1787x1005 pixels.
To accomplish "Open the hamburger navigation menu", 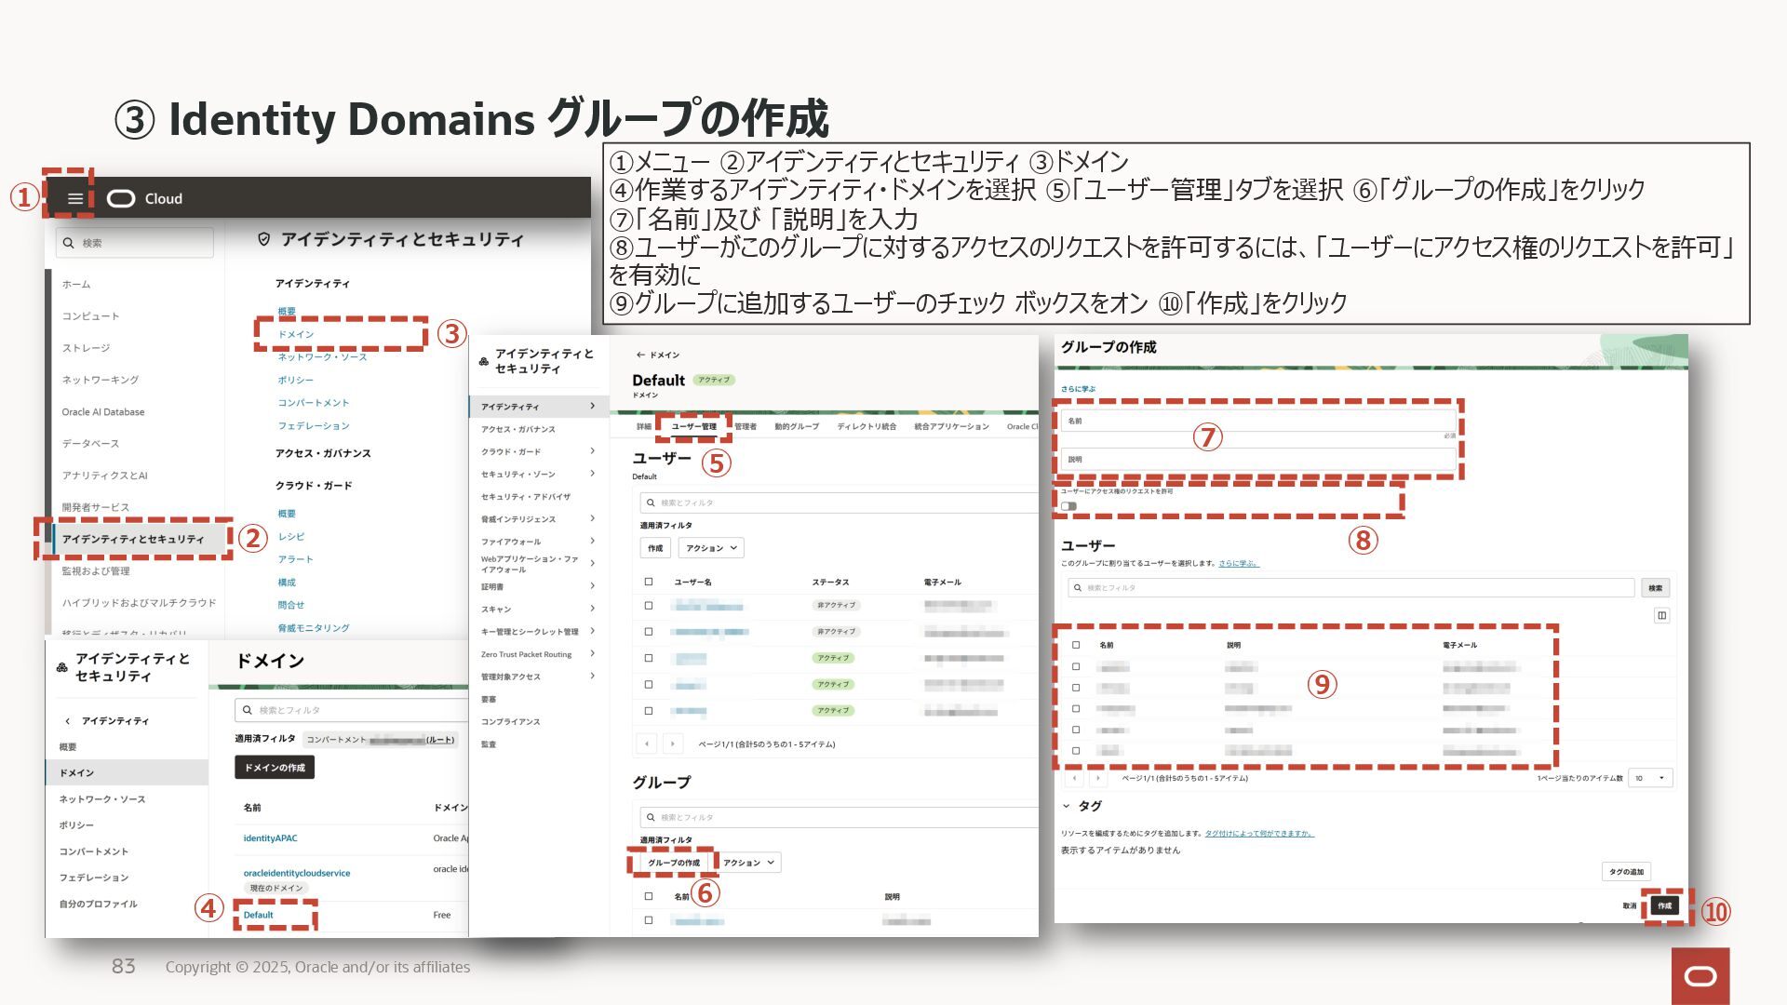I will (x=75, y=198).
